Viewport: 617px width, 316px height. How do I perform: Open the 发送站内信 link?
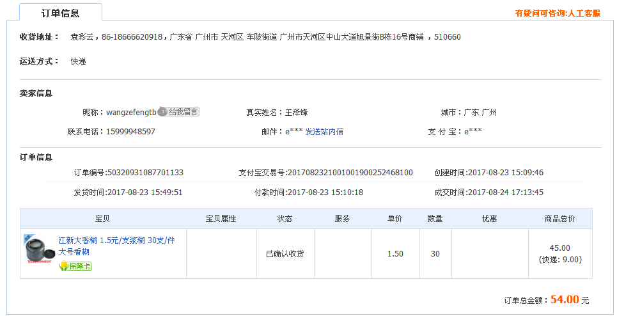(x=324, y=132)
